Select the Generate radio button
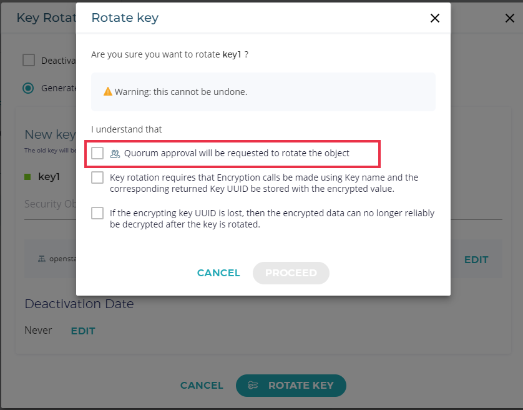Screen dimensions: 523x410 point(29,88)
